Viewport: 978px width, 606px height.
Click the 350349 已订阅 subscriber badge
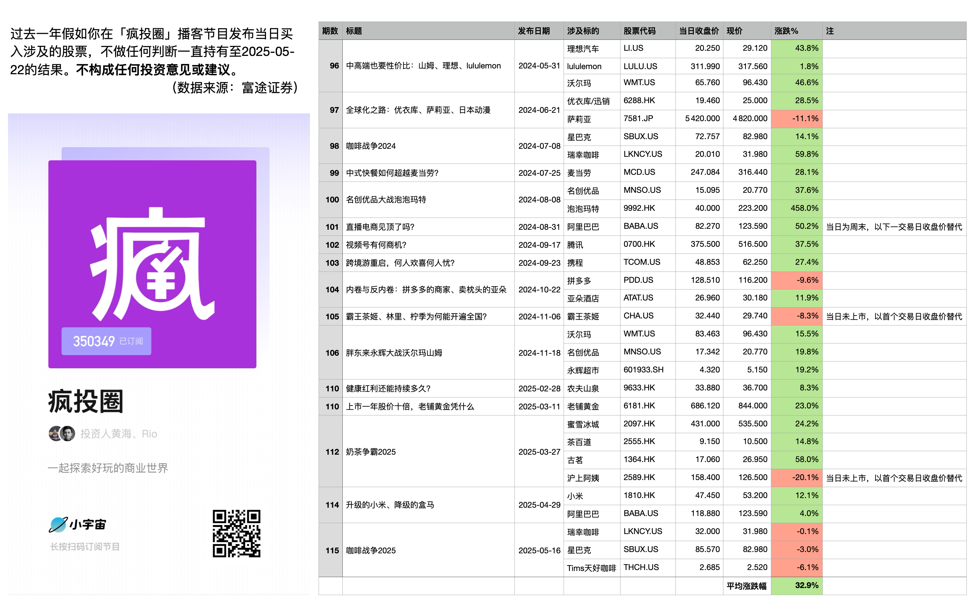106,341
